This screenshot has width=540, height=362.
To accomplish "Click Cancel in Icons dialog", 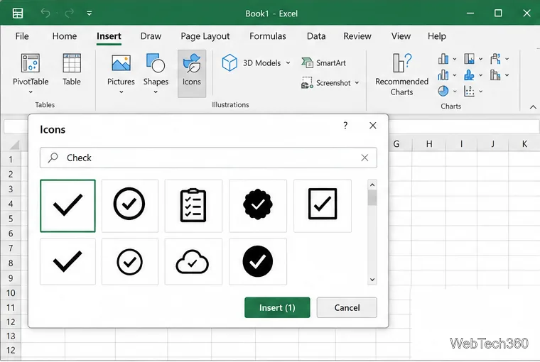I will click(347, 307).
